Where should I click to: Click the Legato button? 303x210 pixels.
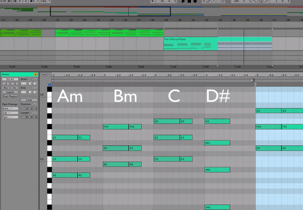pyautogui.click(x=9, y=91)
